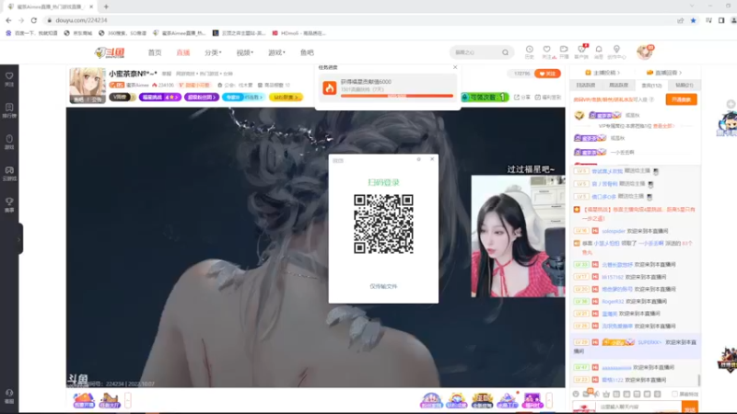Image resolution: width=737 pixels, height=414 pixels.
Task: Click the browser reload button
Action: click(x=34, y=20)
